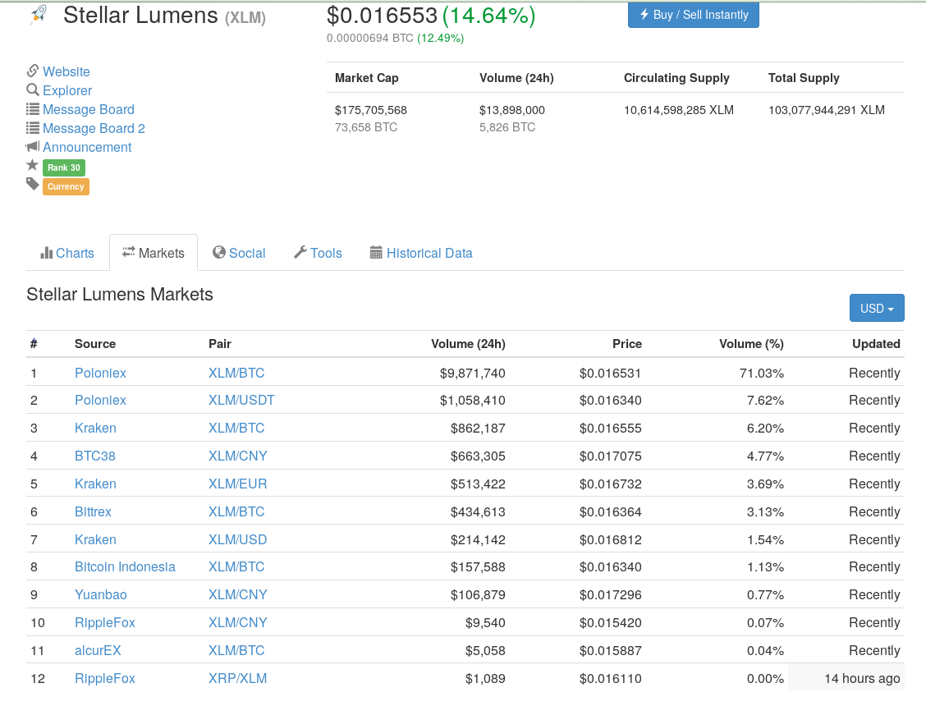Visit the Message Board link

89,109
